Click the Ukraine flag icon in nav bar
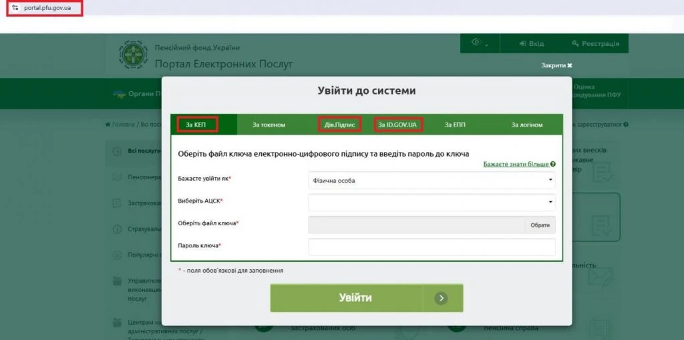684x340 pixels. click(119, 94)
